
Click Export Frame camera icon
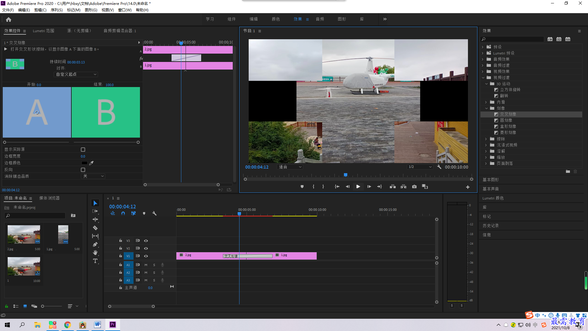click(414, 187)
